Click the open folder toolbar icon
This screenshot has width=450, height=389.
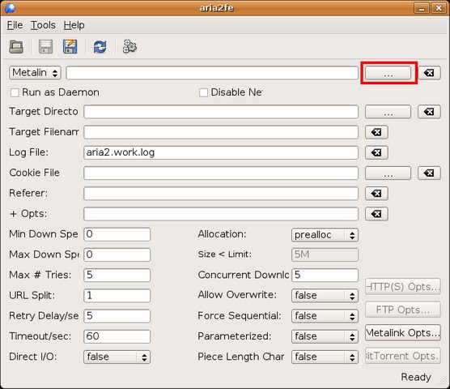(16, 47)
